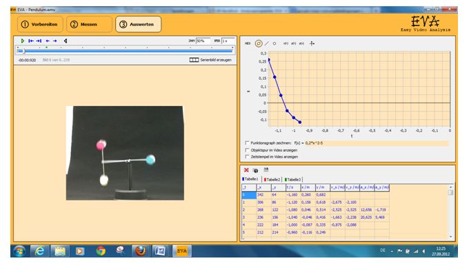Click the y / m column header
The width and height of the screenshot is (469, 263).
pyautogui.click(x=323, y=187)
